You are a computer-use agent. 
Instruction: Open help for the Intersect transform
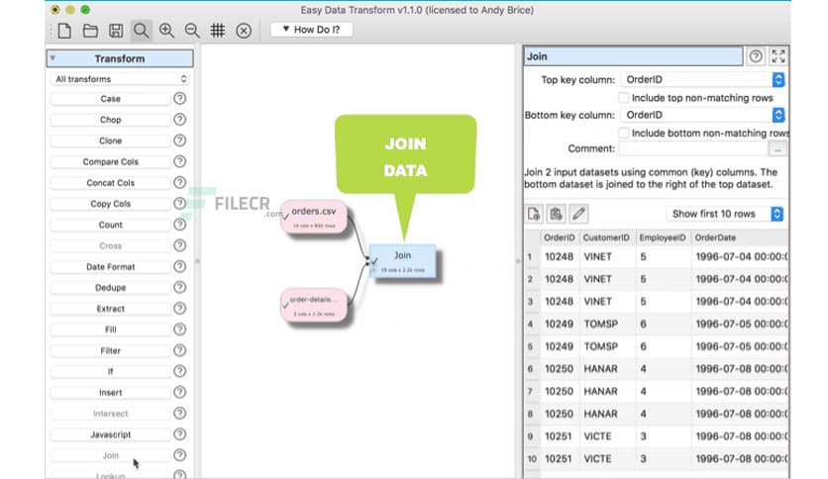[180, 413]
